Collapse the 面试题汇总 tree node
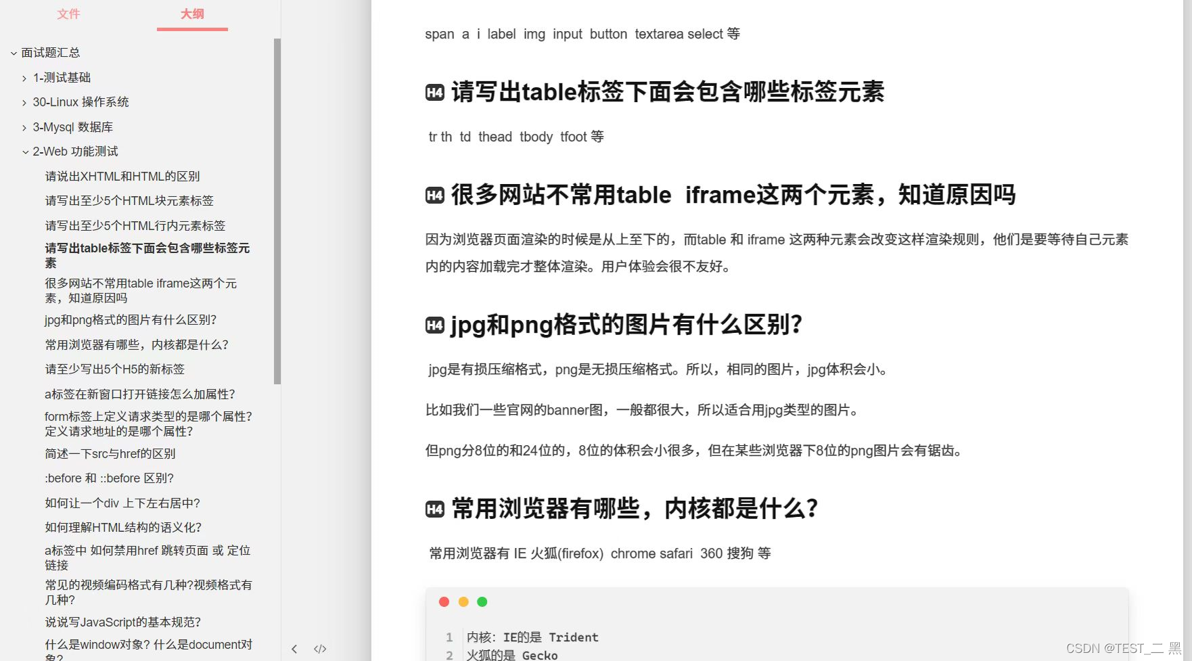 [x=14, y=52]
